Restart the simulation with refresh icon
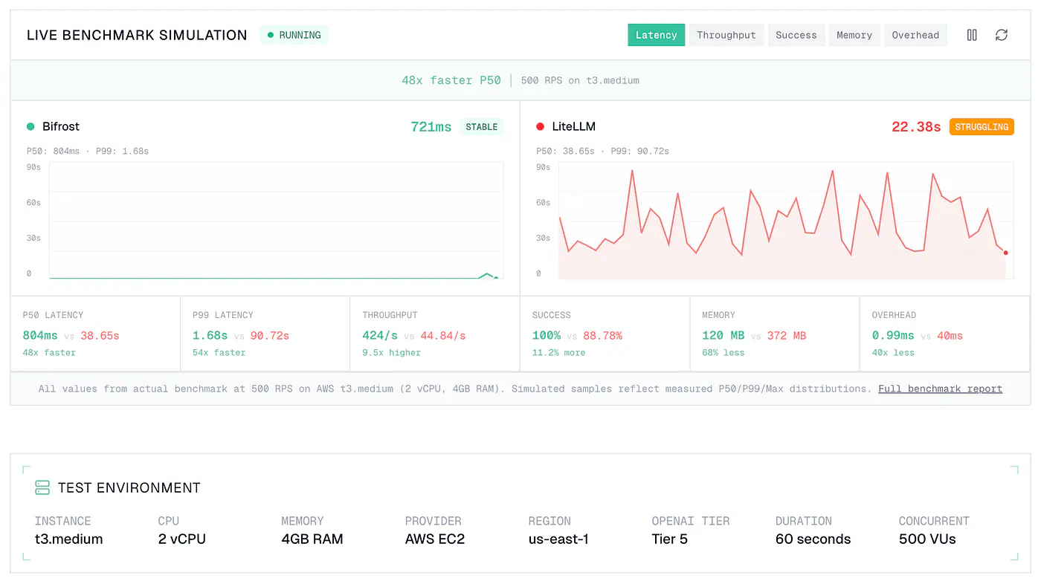Image resolution: width=1041 pixels, height=584 pixels. tap(1002, 35)
